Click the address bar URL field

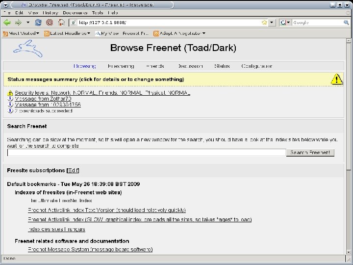[x=169, y=22]
